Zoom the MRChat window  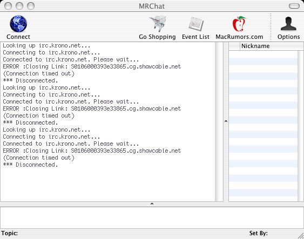[31, 6]
